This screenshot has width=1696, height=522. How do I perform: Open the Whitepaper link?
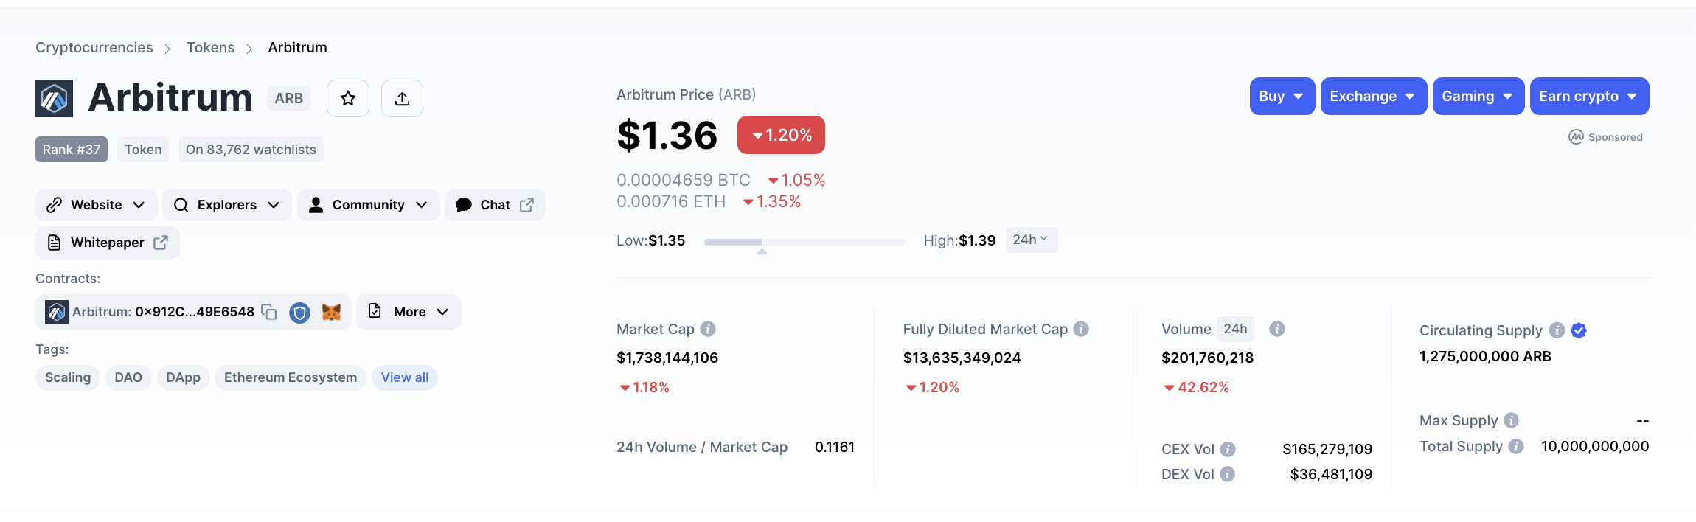tap(108, 243)
